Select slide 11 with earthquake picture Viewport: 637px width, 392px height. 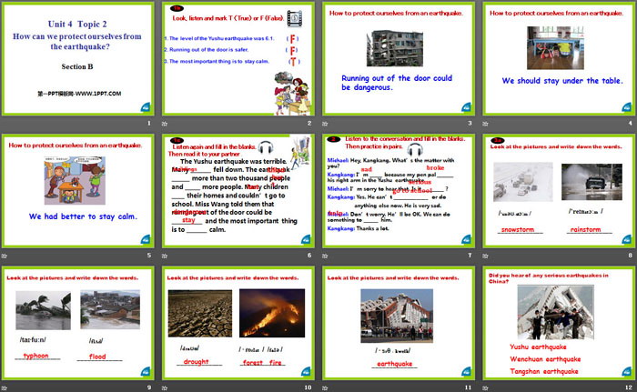click(x=399, y=324)
